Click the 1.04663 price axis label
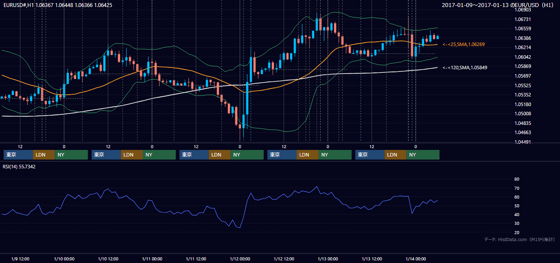The height and width of the screenshot is (263, 560). click(x=522, y=132)
